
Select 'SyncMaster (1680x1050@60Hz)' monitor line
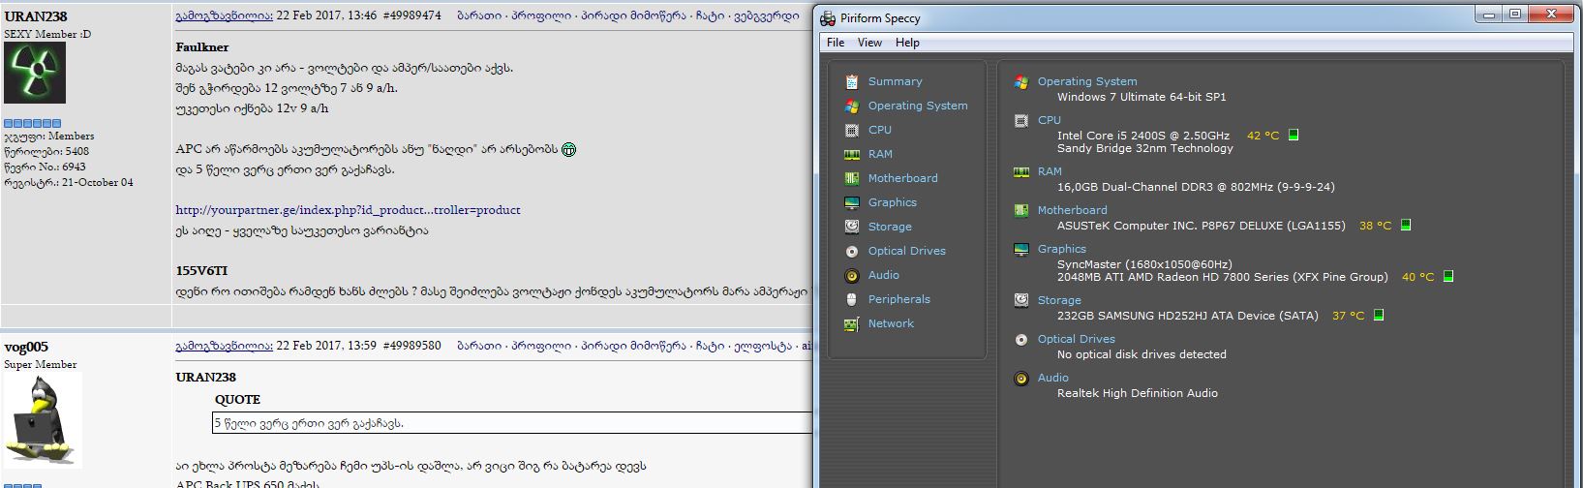(1144, 263)
